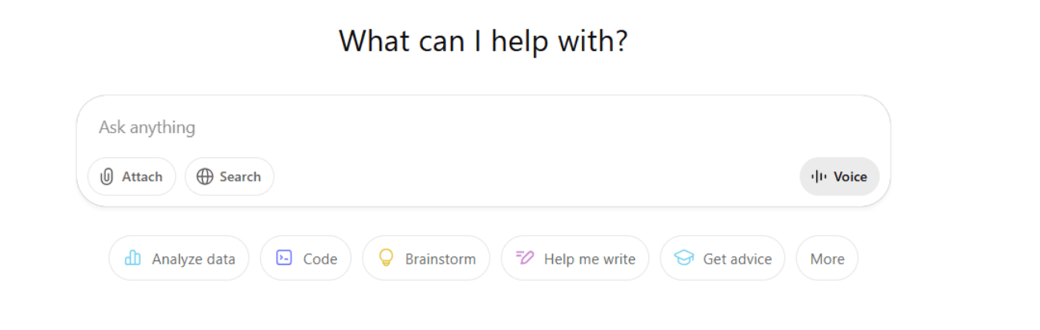Choose the Get advice text

[x=737, y=259]
